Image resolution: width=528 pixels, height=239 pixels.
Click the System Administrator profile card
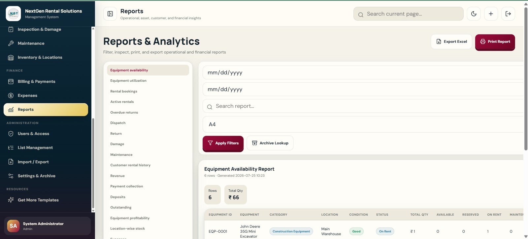47,226
